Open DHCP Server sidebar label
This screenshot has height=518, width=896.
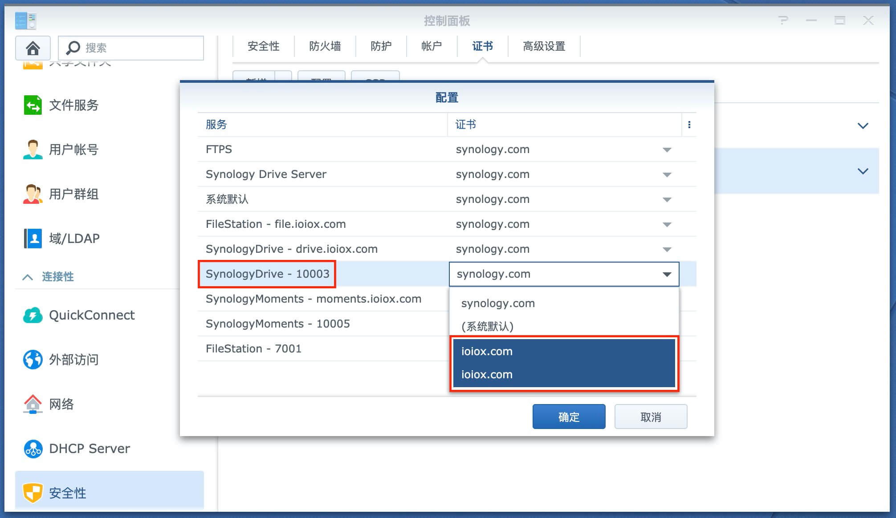(x=90, y=449)
